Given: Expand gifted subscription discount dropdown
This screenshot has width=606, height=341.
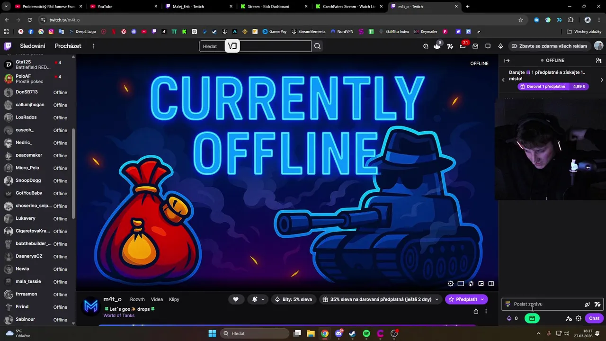Looking at the screenshot, I should click(437, 299).
